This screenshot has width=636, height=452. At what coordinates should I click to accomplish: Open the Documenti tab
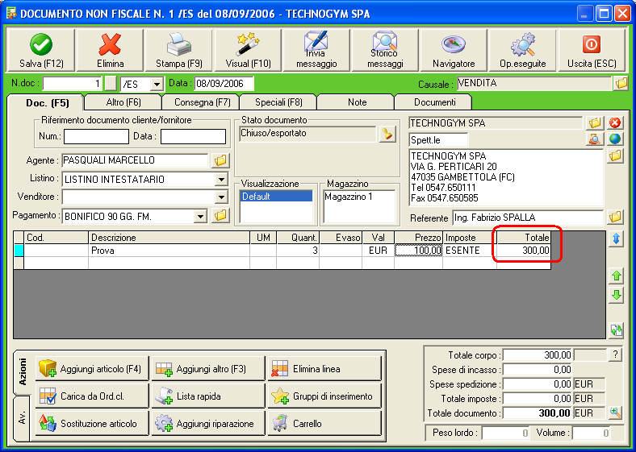pyautogui.click(x=434, y=102)
